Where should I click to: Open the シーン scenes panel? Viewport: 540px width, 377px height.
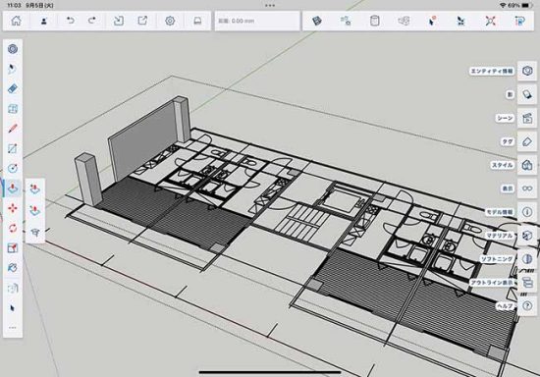tap(527, 118)
